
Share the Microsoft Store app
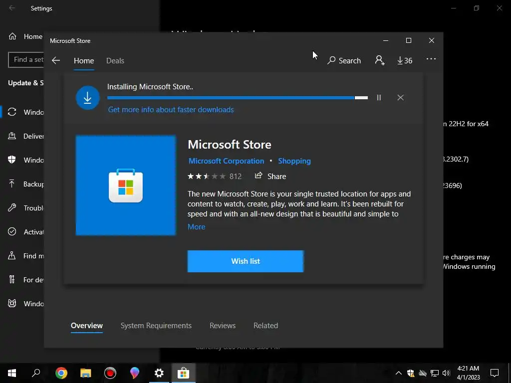[270, 176]
